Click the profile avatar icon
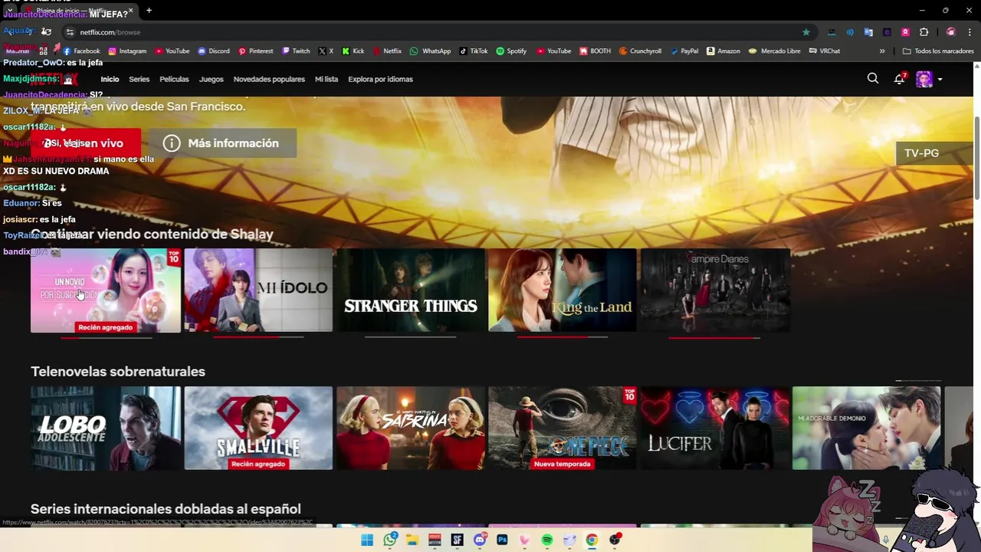Image resolution: width=981 pixels, height=552 pixels. (924, 79)
